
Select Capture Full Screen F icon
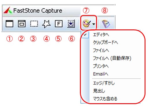coord(59,24)
